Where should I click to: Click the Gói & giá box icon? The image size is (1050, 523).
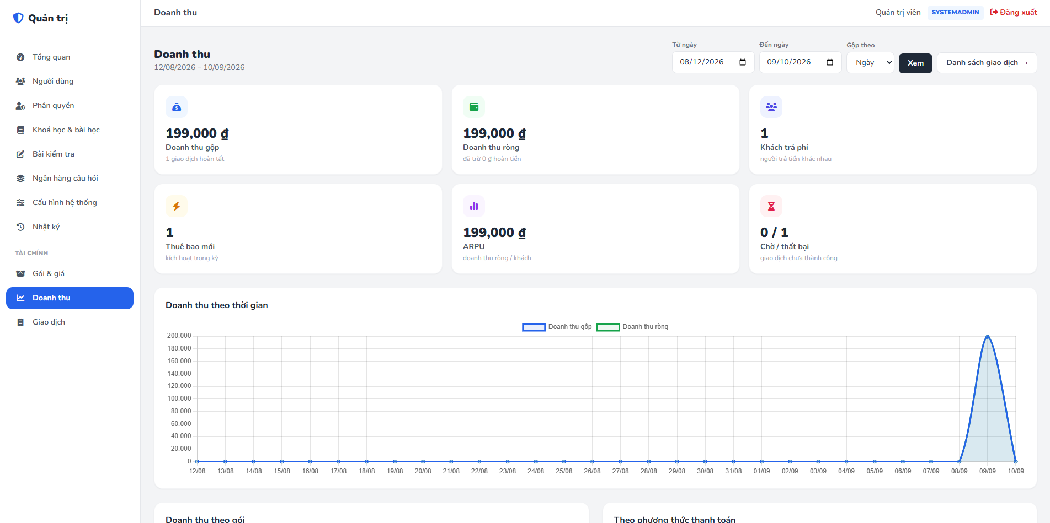20,274
